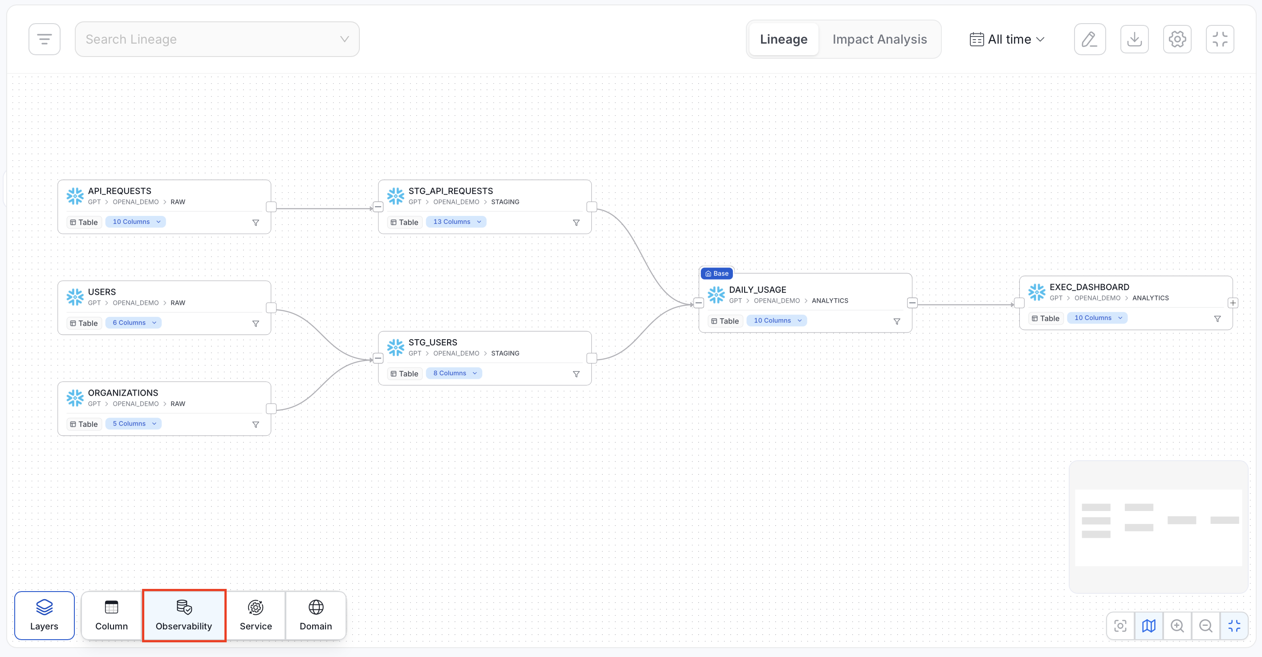Click the filter icon on ORGANIZATIONS node
Image resolution: width=1262 pixels, height=657 pixels.
pos(256,425)
